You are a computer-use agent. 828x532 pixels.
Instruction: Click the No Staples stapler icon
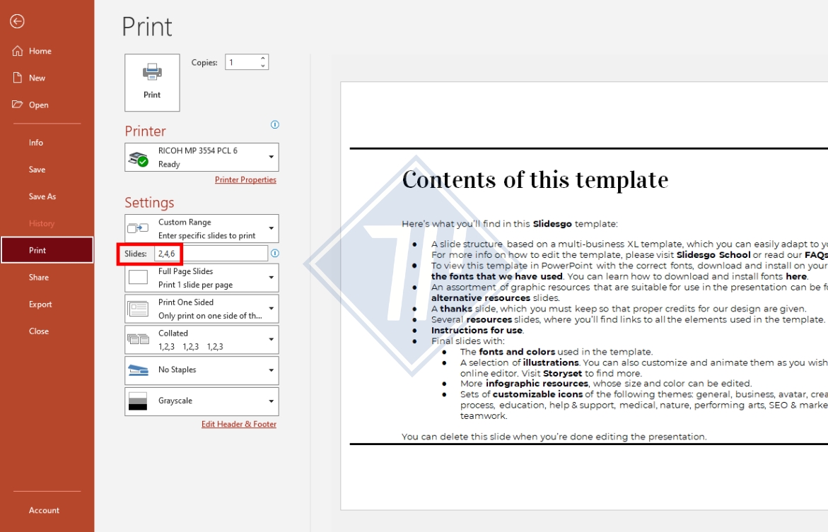[138, 370]
